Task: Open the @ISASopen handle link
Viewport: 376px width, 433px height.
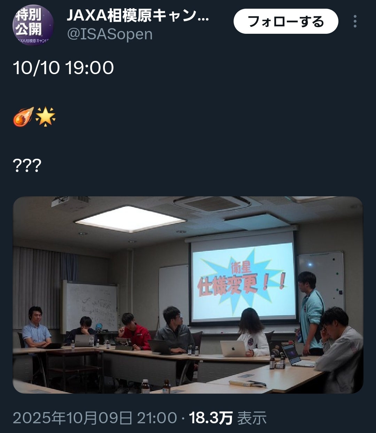Action: point(109,34)
